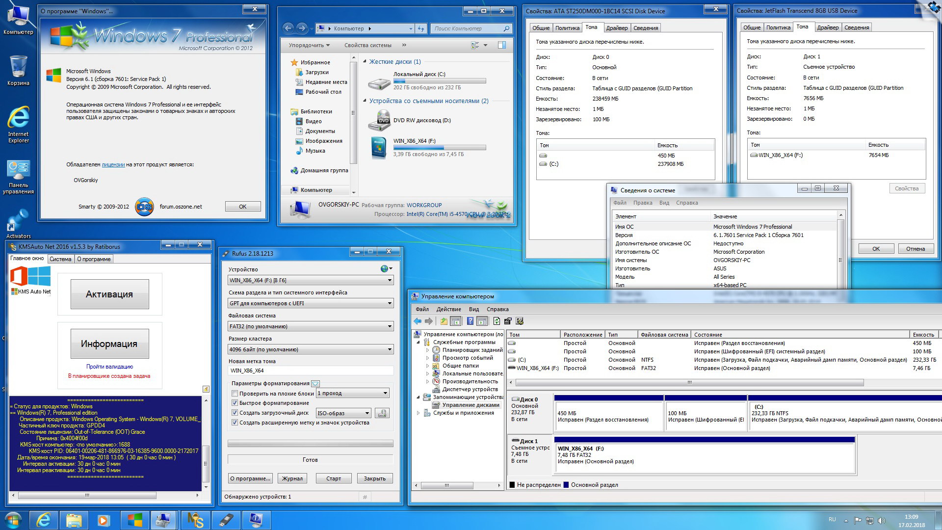Click the blue Help question mark toolbar icon
The height and width of the screenshot is (530, 942).
[x=470, y=321]
